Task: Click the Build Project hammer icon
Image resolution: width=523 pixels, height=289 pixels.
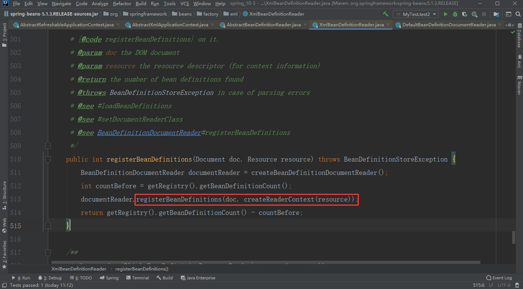Action: coord(386,14)
